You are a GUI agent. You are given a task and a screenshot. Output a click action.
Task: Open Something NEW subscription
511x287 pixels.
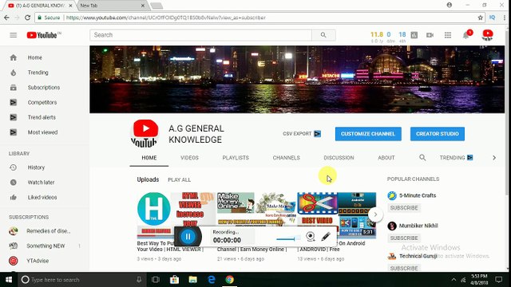(45, 246)
